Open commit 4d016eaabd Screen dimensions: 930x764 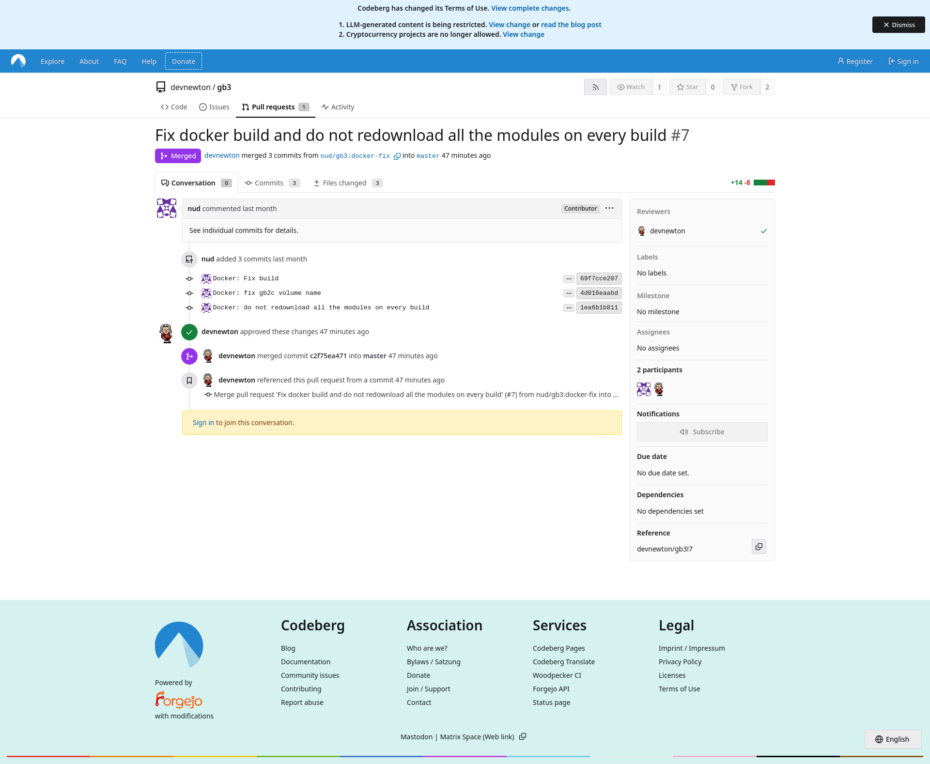(599, 293)
